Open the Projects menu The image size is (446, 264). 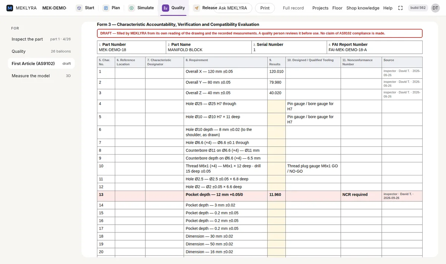point(320,8)
